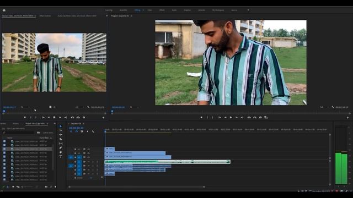Open Program monitor panel menu
Screen dimensions: 353x198
tap(131, 16)
